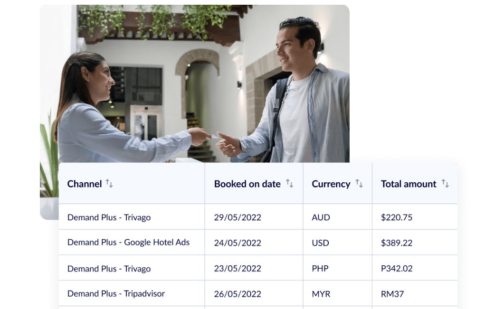494x309 pixels.
Task: Select the PHP currency cell
Action: coord(320,269)
